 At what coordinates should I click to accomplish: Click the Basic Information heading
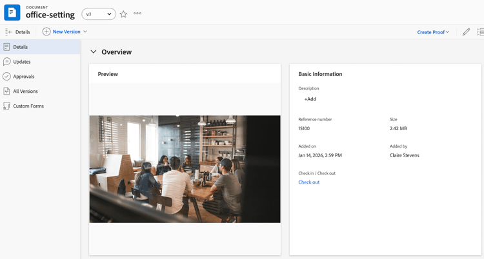click(x=320, y=74)
